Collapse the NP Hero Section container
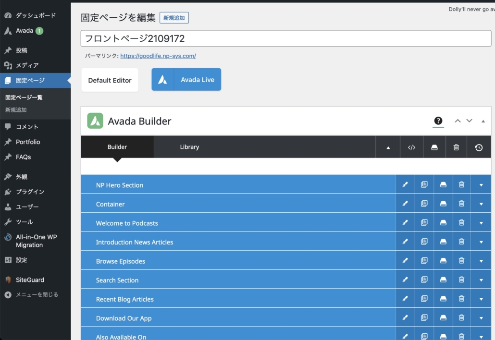Viewport: 495px width, 340px height. (481, 185)
